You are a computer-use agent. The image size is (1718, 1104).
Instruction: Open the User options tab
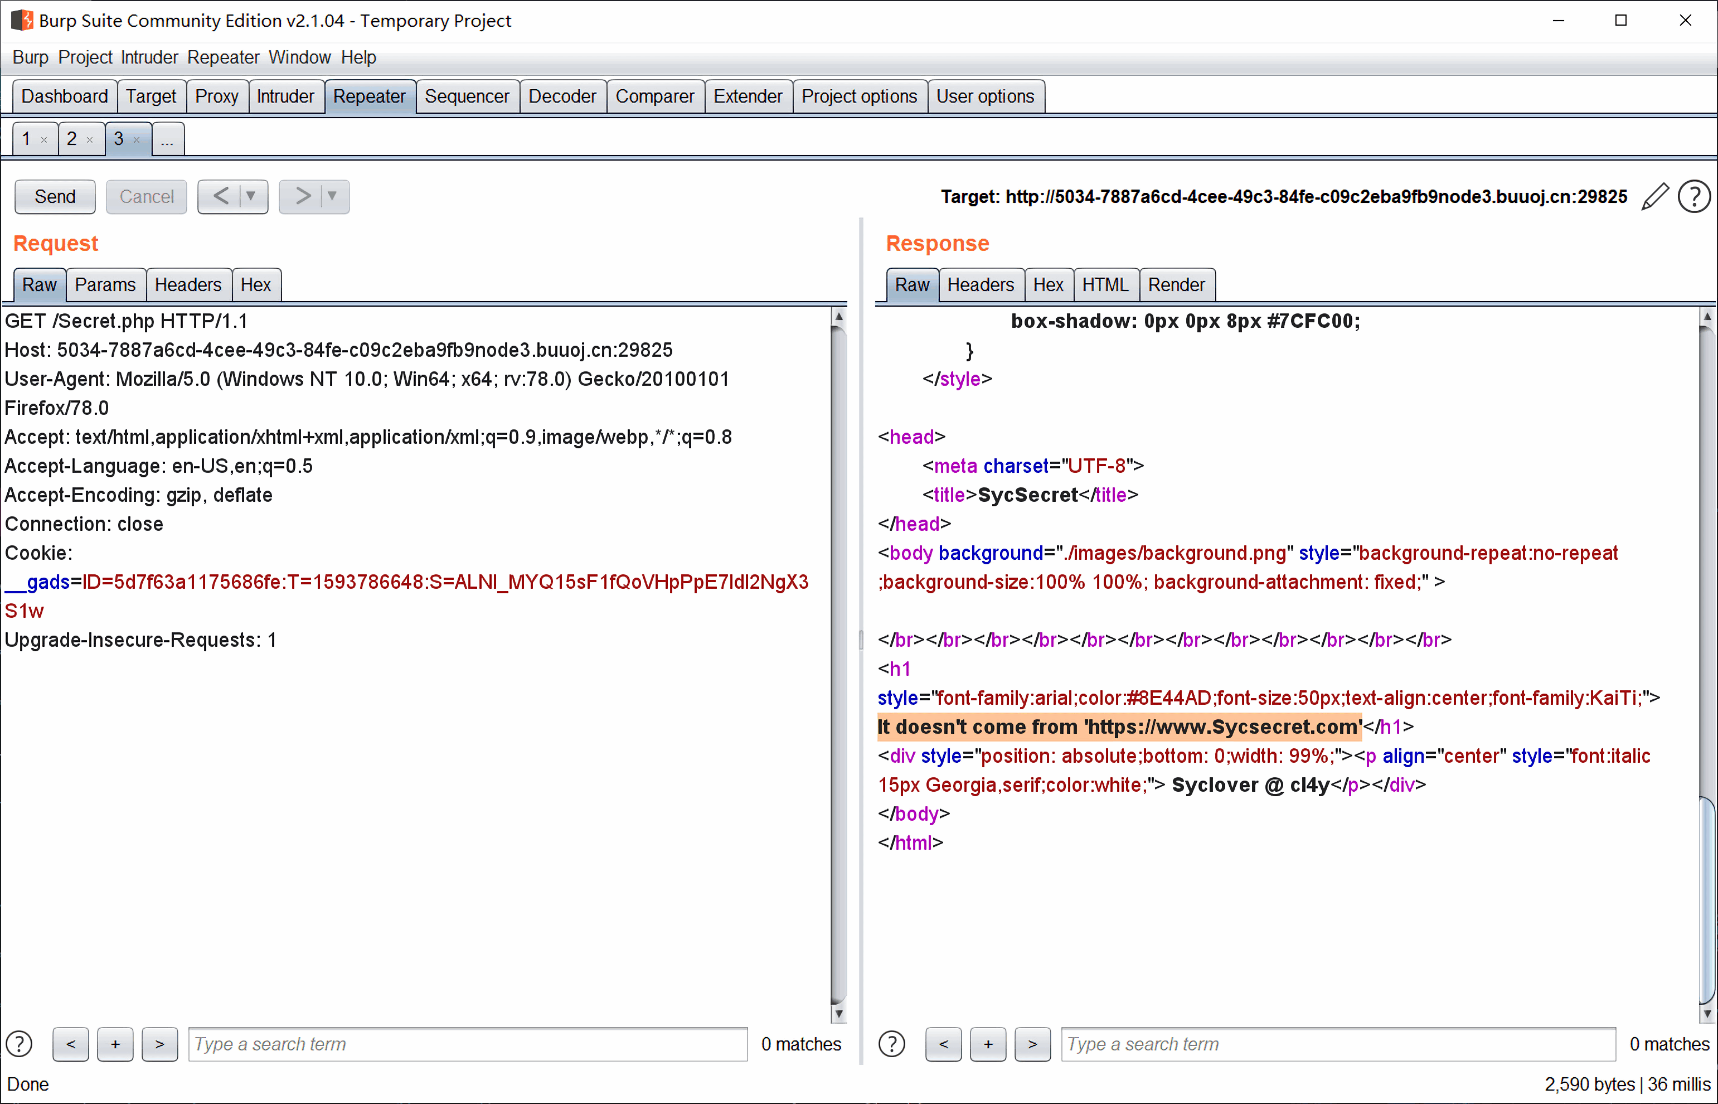point(985,96)
